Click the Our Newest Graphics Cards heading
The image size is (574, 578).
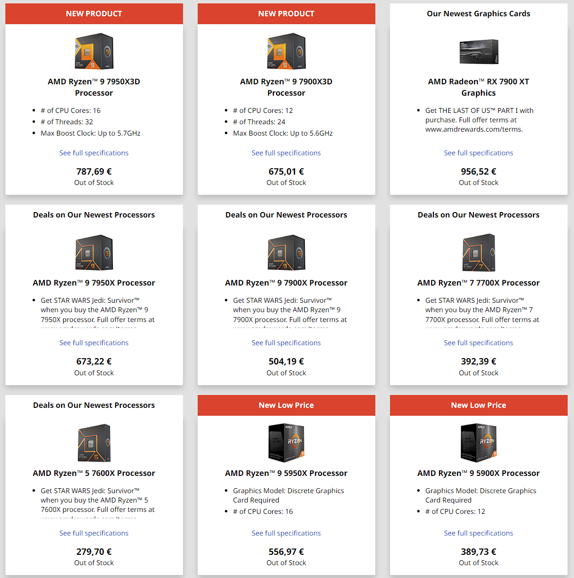(478, 14)
